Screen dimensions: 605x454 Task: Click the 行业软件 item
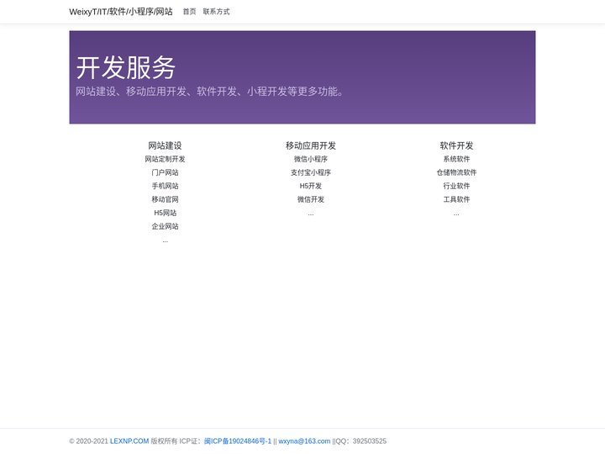pos(456,186)
